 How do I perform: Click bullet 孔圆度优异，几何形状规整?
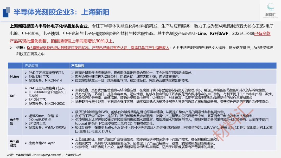click(145, 143)
